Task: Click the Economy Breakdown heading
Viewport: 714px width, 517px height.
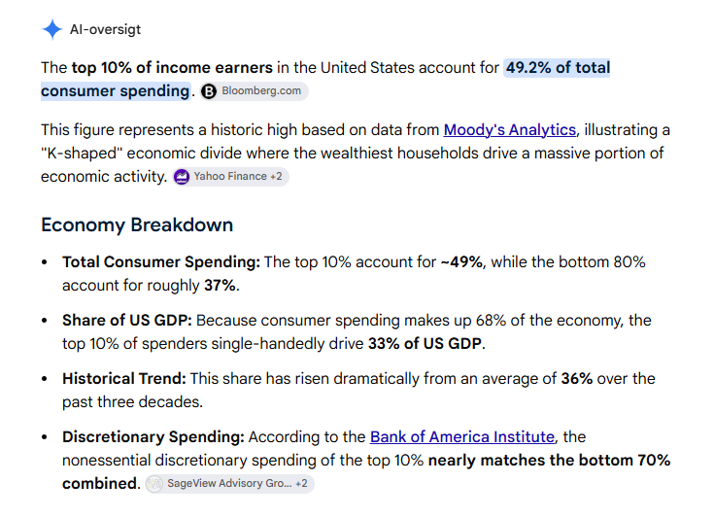Action: tap(137, 225)
